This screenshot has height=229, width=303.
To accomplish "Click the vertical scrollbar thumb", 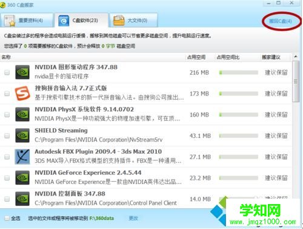I will pyautogui.click(x=296, y=81).
